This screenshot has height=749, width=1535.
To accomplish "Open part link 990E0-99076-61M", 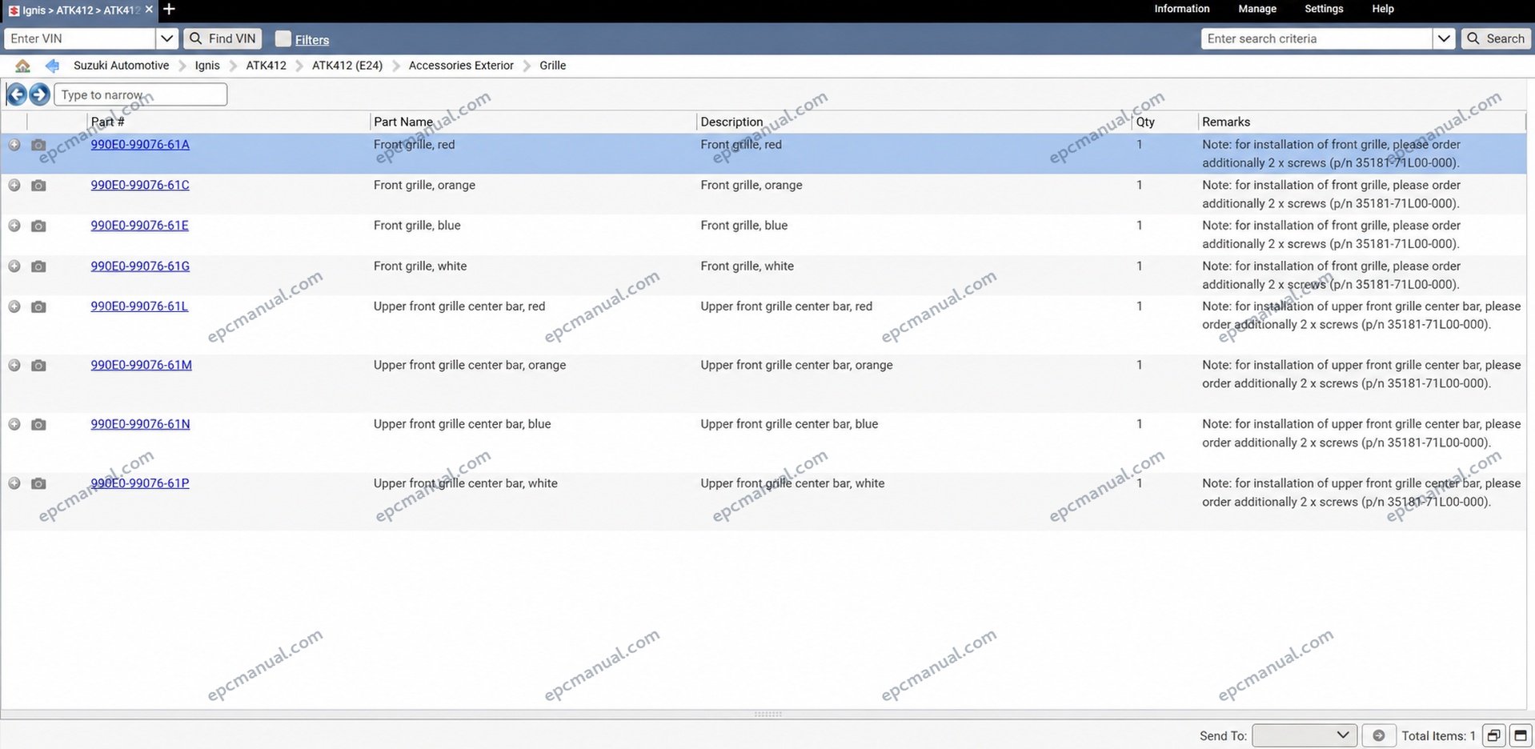I will point(141,365).
